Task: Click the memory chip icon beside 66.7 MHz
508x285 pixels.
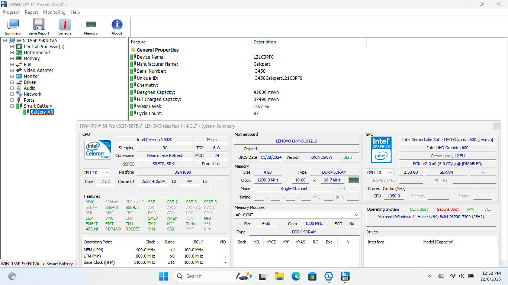Action: pos(353,180)
